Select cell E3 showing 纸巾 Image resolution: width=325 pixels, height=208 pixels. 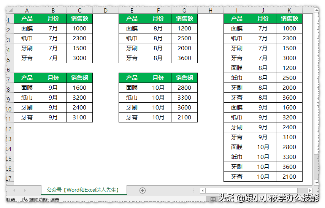132,38
